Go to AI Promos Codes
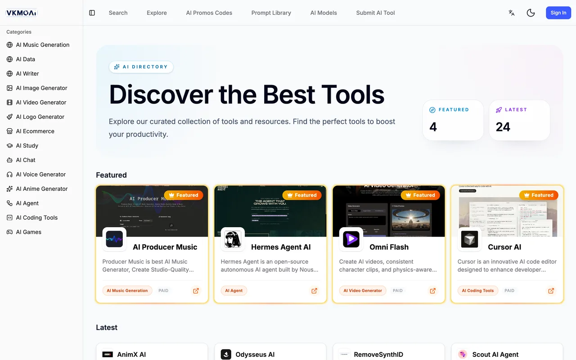This screenshot has width=576, height=360. 209,13
